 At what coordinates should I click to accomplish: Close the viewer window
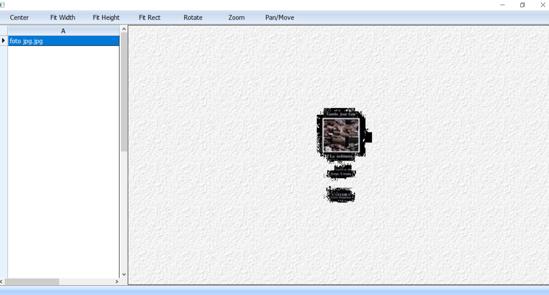[542, 5]
